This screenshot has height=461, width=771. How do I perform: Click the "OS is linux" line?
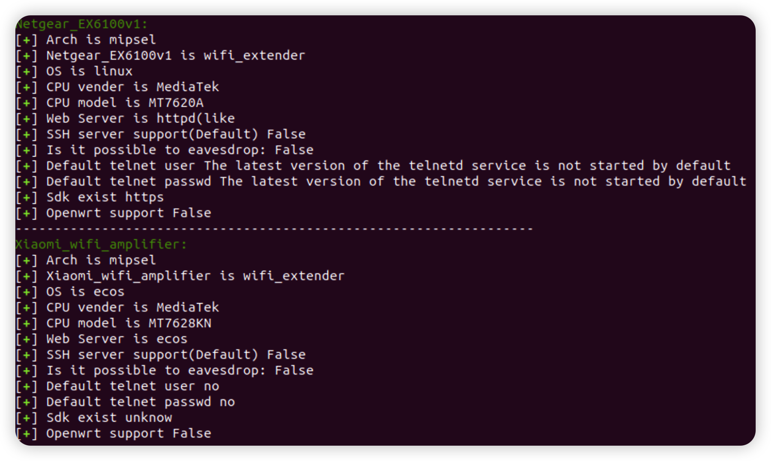[x=89, y=71]
